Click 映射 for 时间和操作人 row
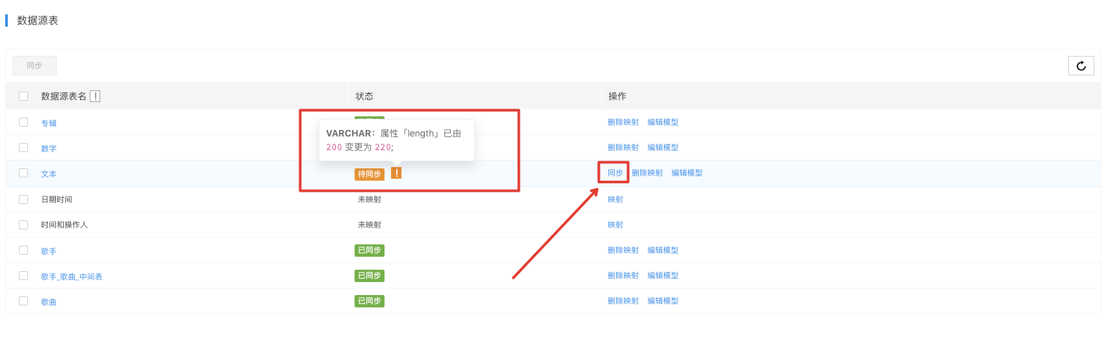The height and width of the screenshot is (362, 1108). [615, 225]
